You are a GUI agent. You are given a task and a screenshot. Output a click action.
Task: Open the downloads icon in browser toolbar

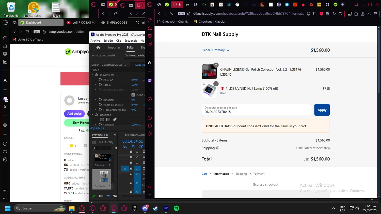point(369,14)
